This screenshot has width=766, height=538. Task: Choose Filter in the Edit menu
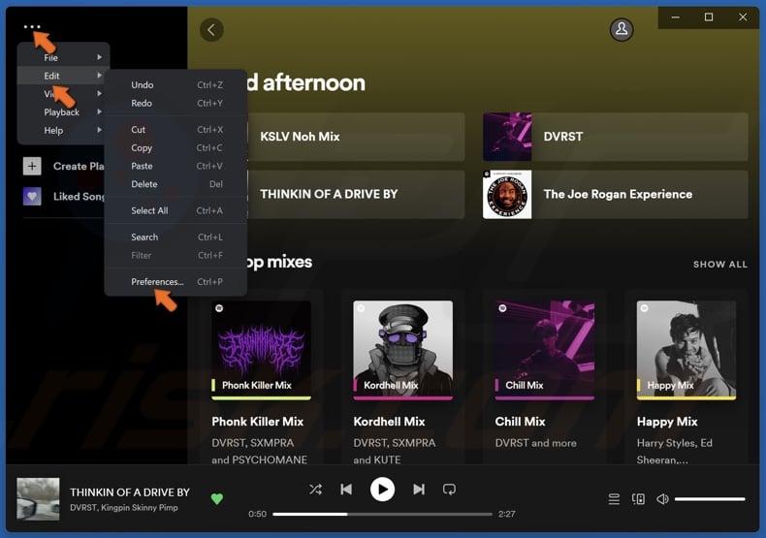[x=176, y=255]
